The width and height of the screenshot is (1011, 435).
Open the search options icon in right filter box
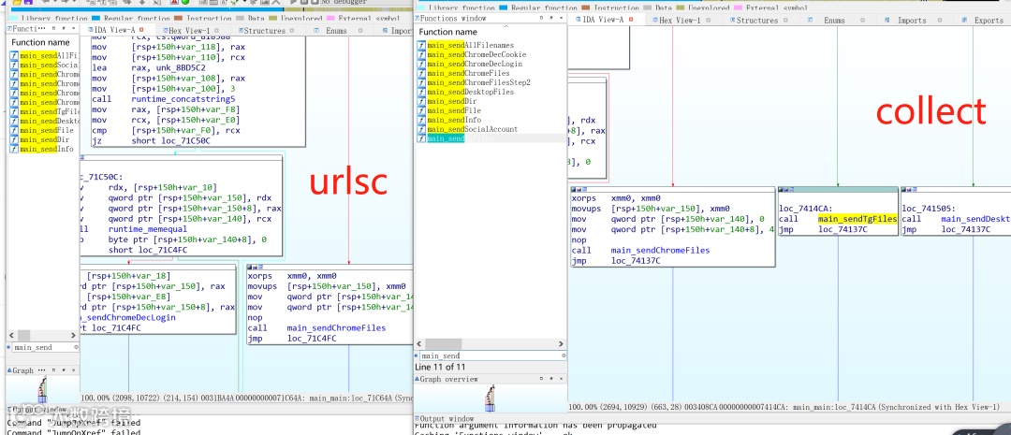(x=564, y=355)
